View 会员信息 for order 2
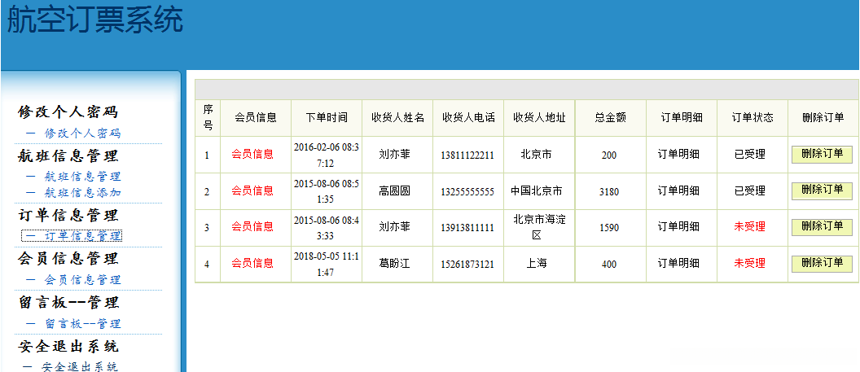 (x=252, y=190)
